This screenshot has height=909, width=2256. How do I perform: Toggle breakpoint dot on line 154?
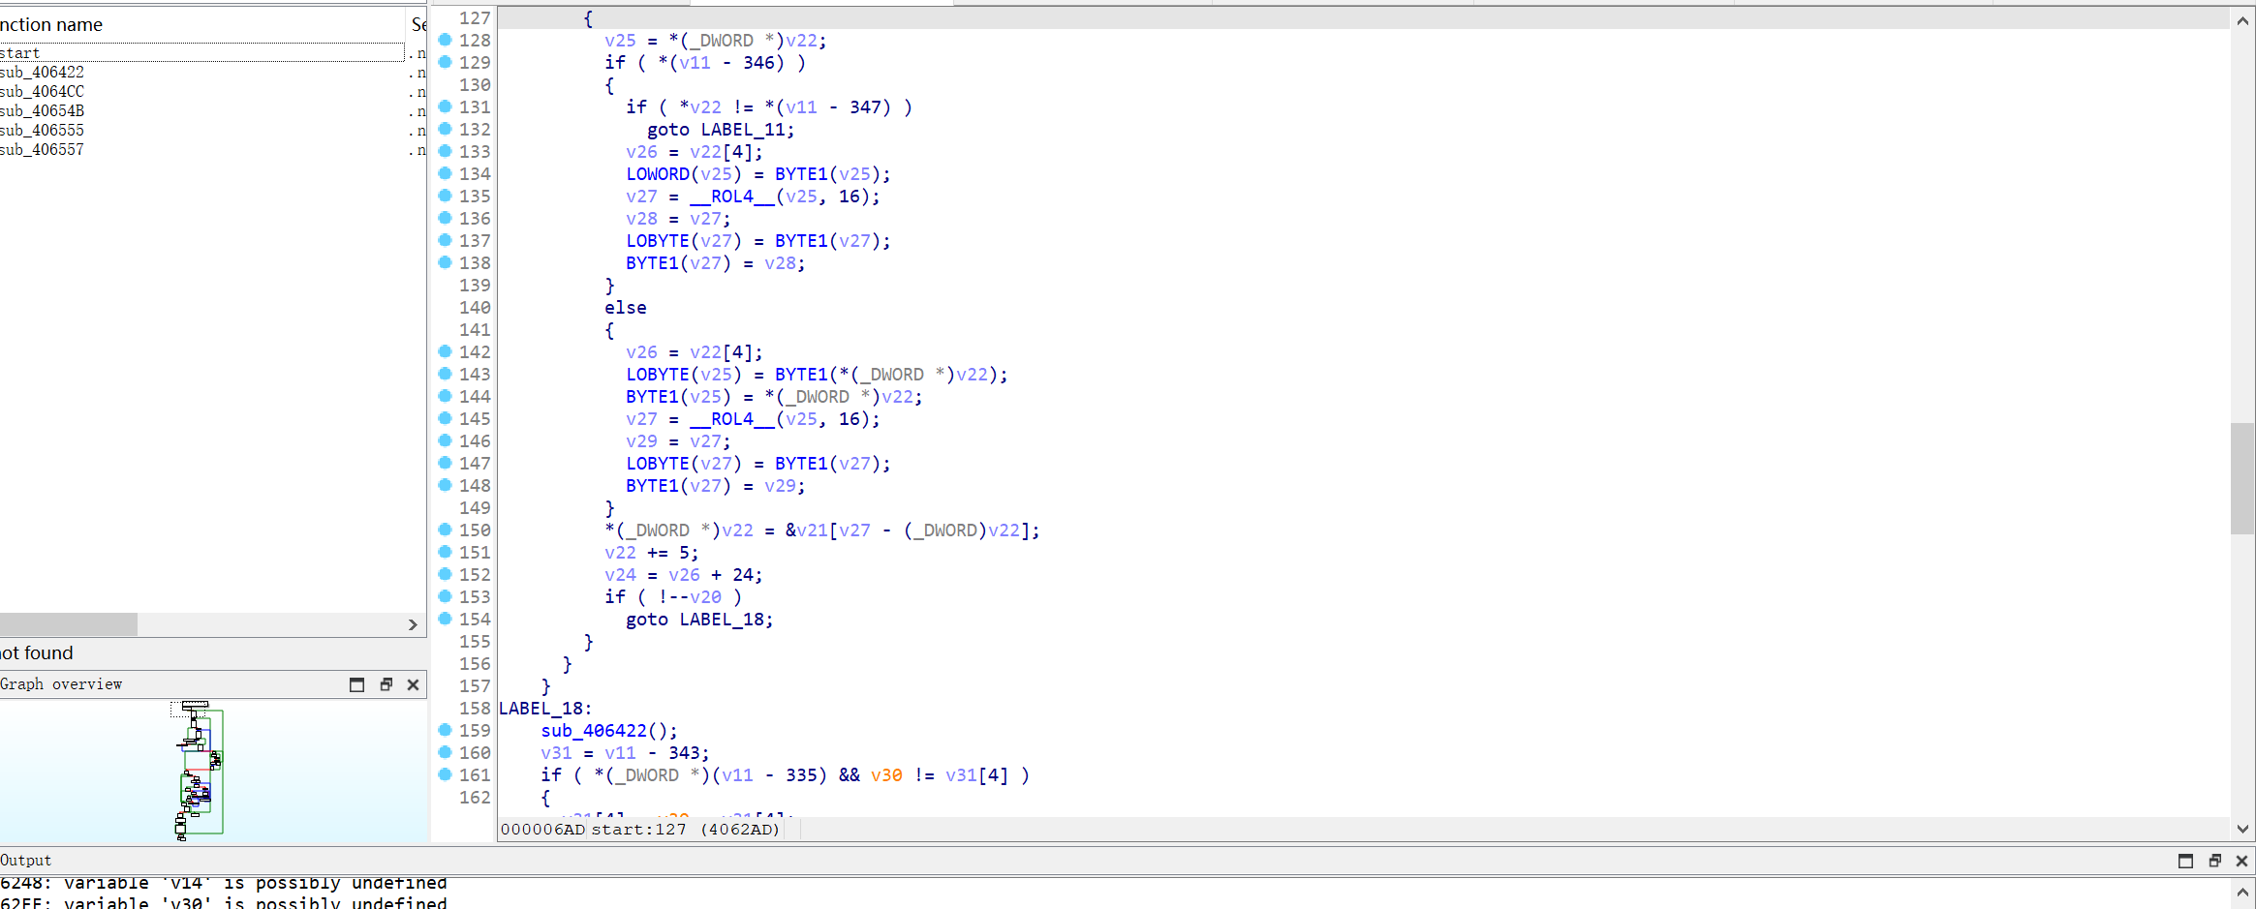[445, 619]
